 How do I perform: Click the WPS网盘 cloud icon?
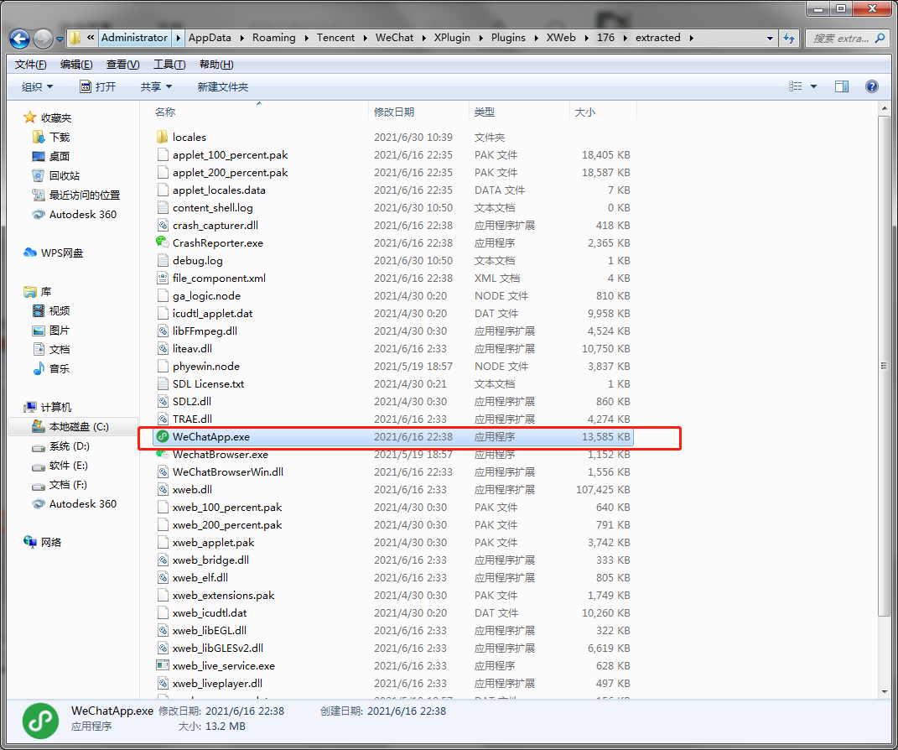coord(30,253)
